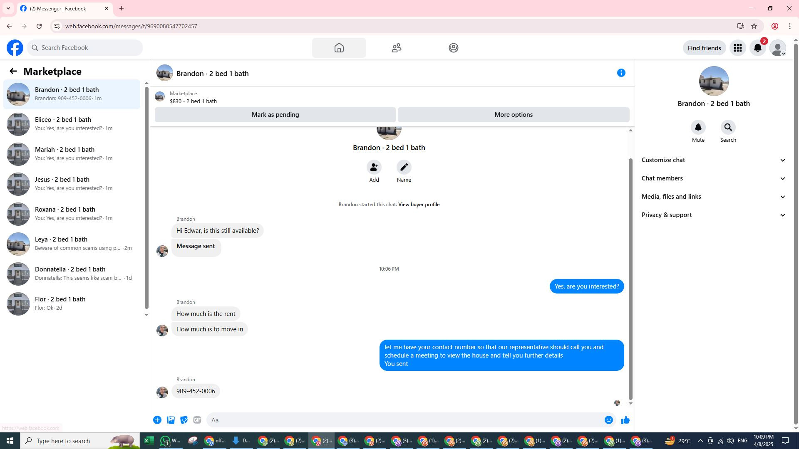This screenshot has height=449, width=799.
Task: Mute this conversation with bell icon
Action: [x=698, y=127]
